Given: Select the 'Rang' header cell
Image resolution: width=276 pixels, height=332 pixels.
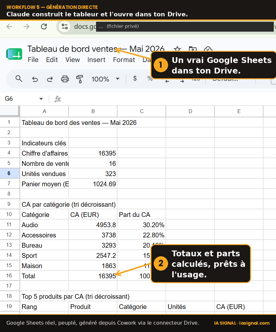Looking at the screenshot, I should click(44, 307).
